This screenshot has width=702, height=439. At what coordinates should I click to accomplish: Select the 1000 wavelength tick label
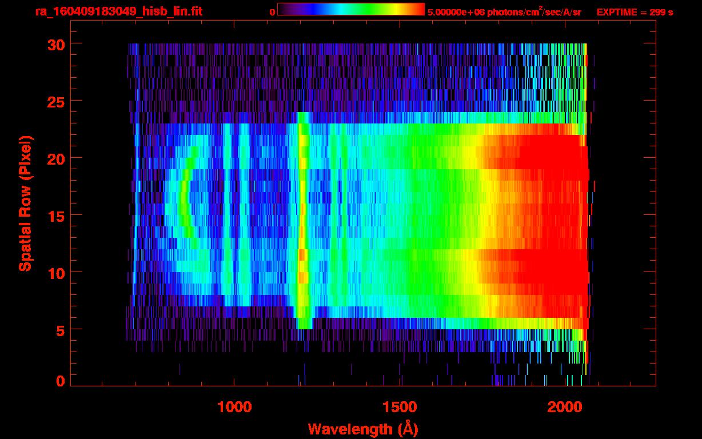[x=234, y=406]
